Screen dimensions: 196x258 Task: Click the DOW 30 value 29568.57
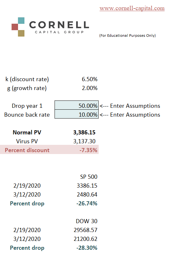click(x=85, y=230)
